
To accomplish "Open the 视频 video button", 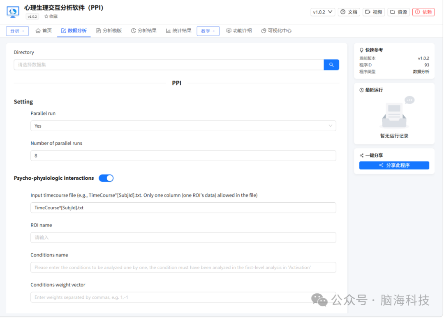I will (x=374, y=12).
